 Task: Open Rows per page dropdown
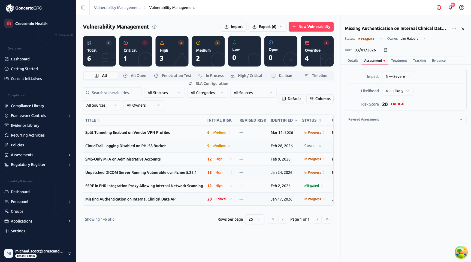(x=255, y=219)
